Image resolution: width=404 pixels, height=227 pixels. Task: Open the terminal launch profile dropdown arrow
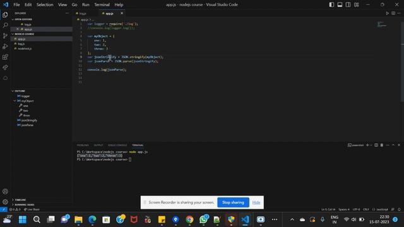tap(371, 145)
